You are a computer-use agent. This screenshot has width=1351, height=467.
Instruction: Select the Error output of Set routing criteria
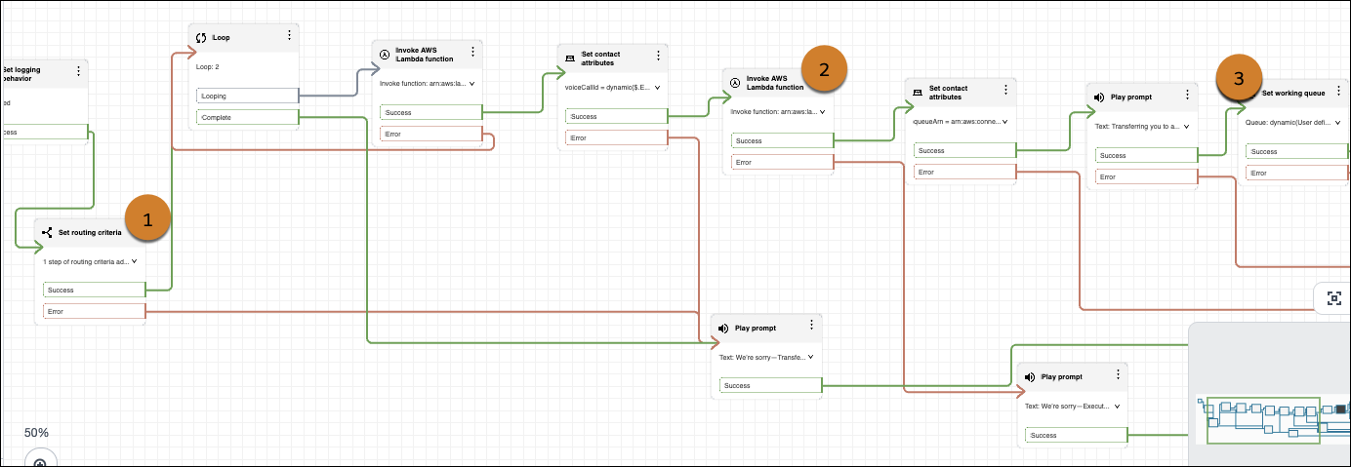pyautogui.click(x=95, y=311)
